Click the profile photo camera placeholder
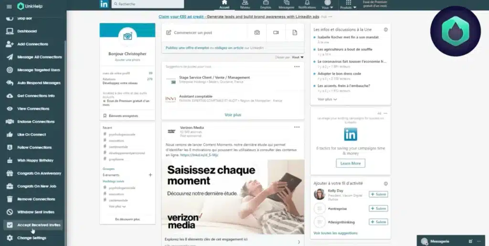This screenshot has height=246, width=489. tap(128, 36)
